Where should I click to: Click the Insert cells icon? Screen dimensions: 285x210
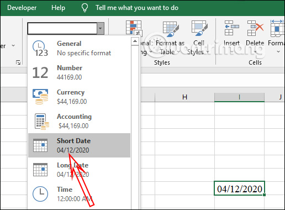pyautogui.click(x=231, y=28)
